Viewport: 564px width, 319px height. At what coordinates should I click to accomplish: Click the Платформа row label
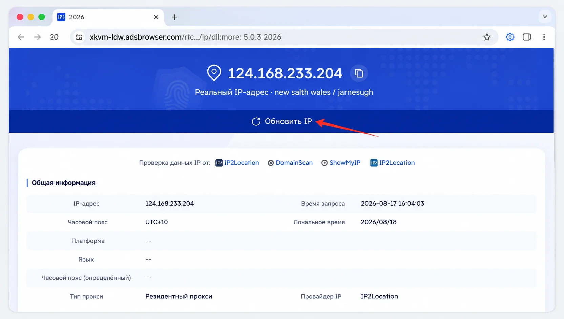88,241
